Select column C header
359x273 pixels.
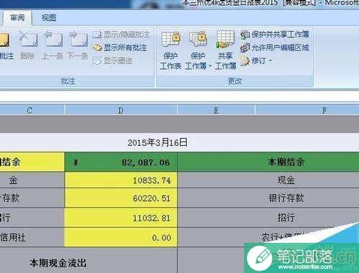point(32,111)
